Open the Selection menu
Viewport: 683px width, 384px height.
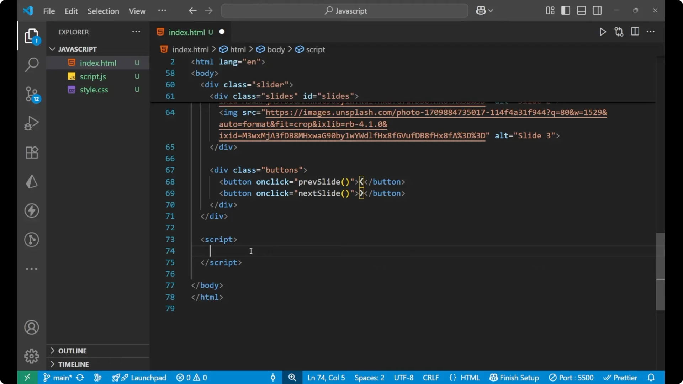pyautogui.click(x=103, y=11)
